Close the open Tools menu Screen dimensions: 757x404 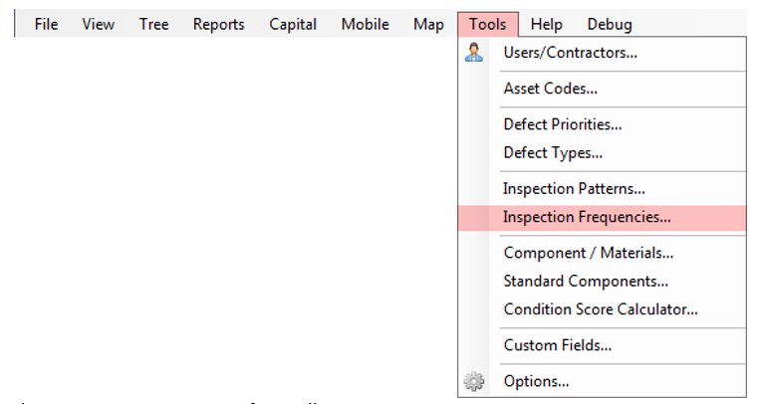(x=488, y=24)
